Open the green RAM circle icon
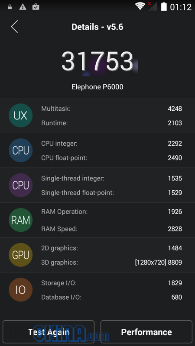195x346 pixels. click(x=20, y=220)
